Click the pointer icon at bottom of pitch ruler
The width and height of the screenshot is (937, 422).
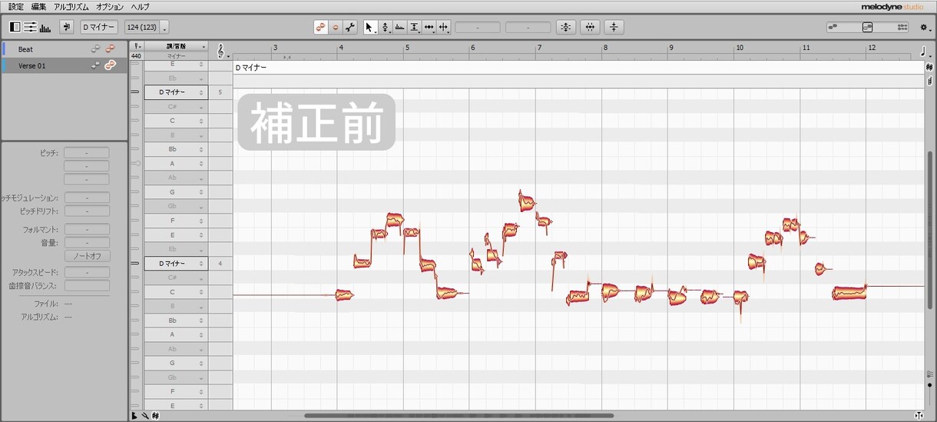[134, 416]
